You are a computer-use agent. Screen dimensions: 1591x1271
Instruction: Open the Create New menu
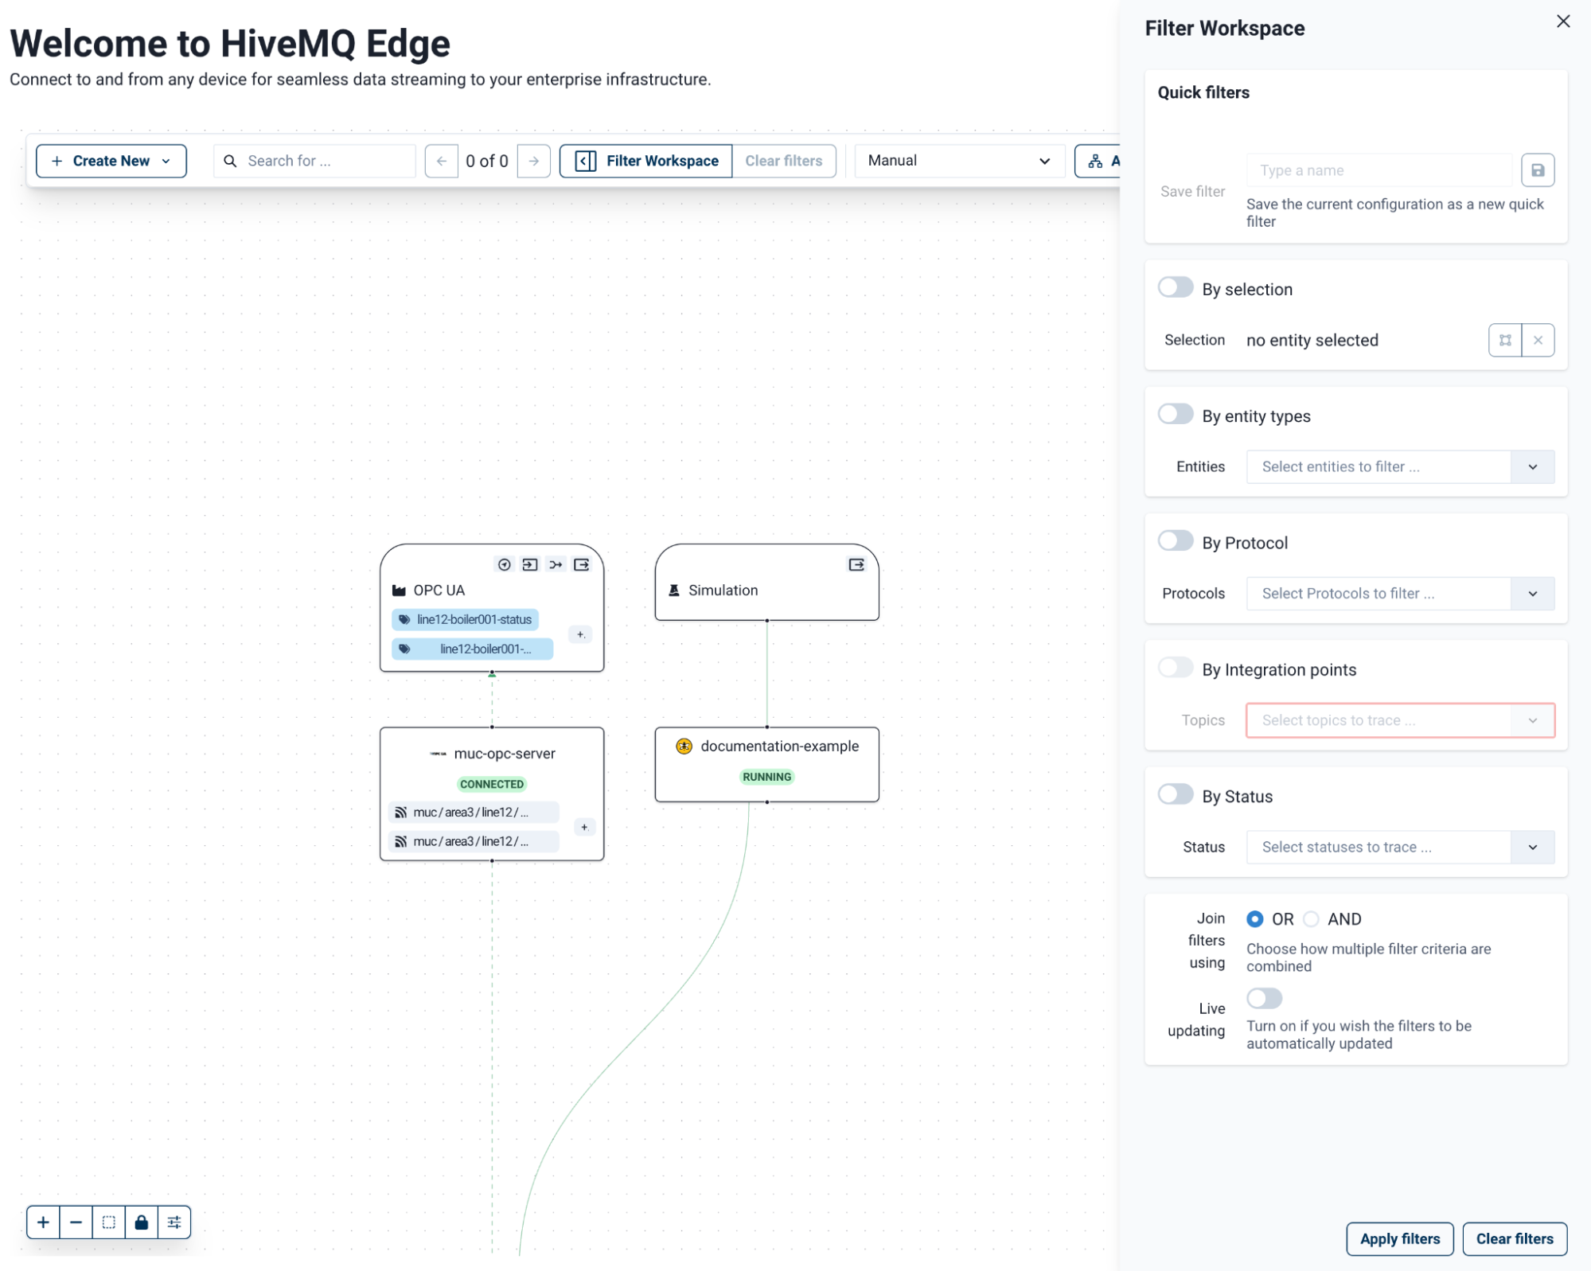pyautogui.click(x=111, y=161)
